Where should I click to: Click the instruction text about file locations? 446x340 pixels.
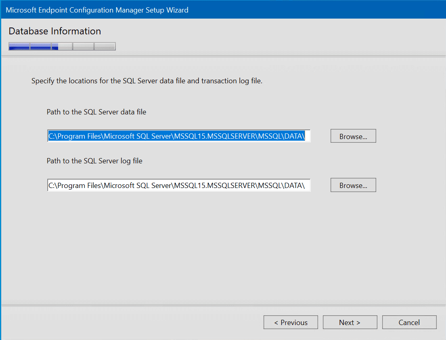point(147,80)
